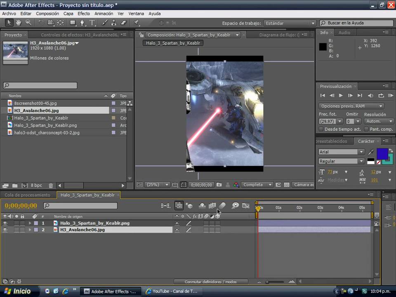Switch to the Cola de procesamiento tab
Viewport: 396px width, 297px height.
point(27,195)
